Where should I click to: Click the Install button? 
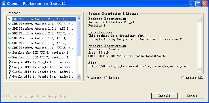[164, 96]
